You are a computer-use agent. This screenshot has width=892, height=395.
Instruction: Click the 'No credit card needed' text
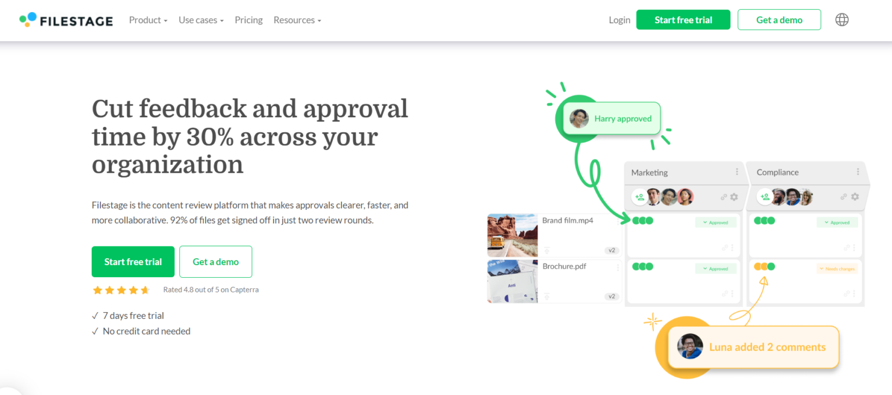coord(146,331)
